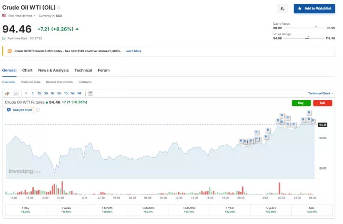This screenshot has width=343, height=224.
Task: Select the candlestick chart type icon
Action: [x=8, y=93]
